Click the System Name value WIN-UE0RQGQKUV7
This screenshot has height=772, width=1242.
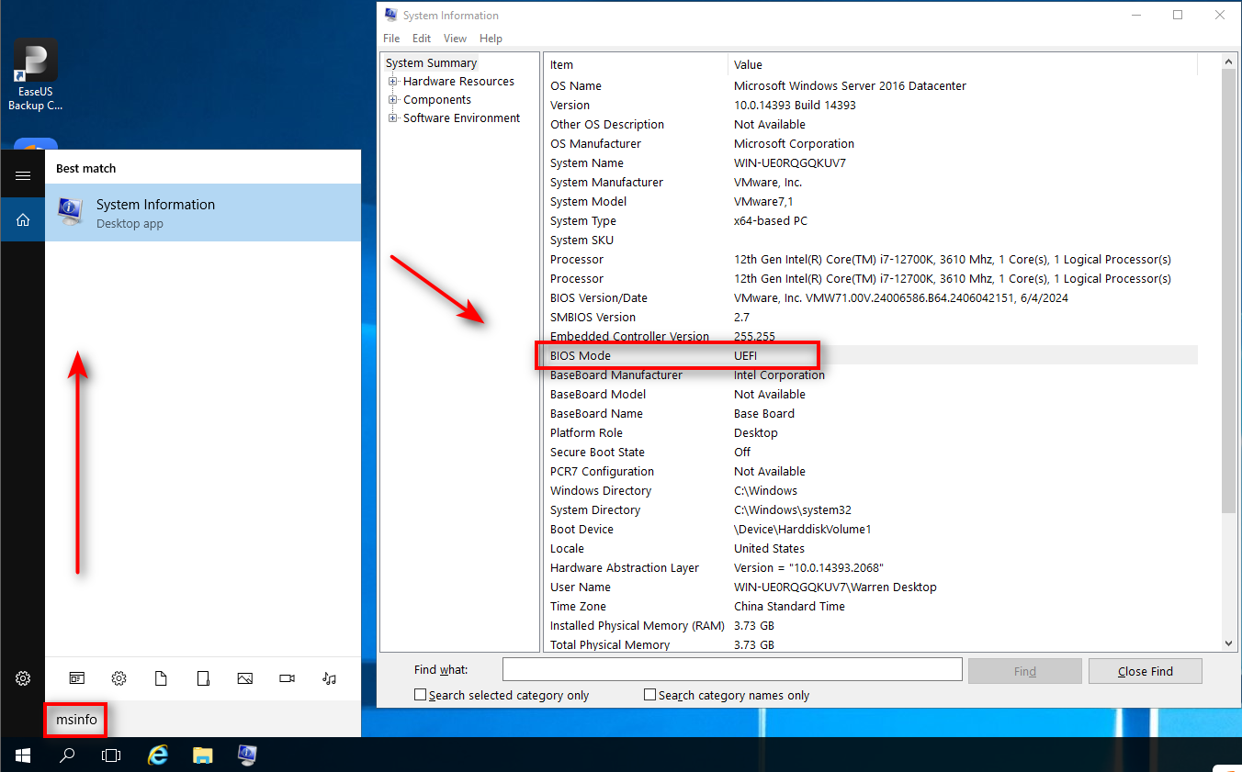coord(790,162)
